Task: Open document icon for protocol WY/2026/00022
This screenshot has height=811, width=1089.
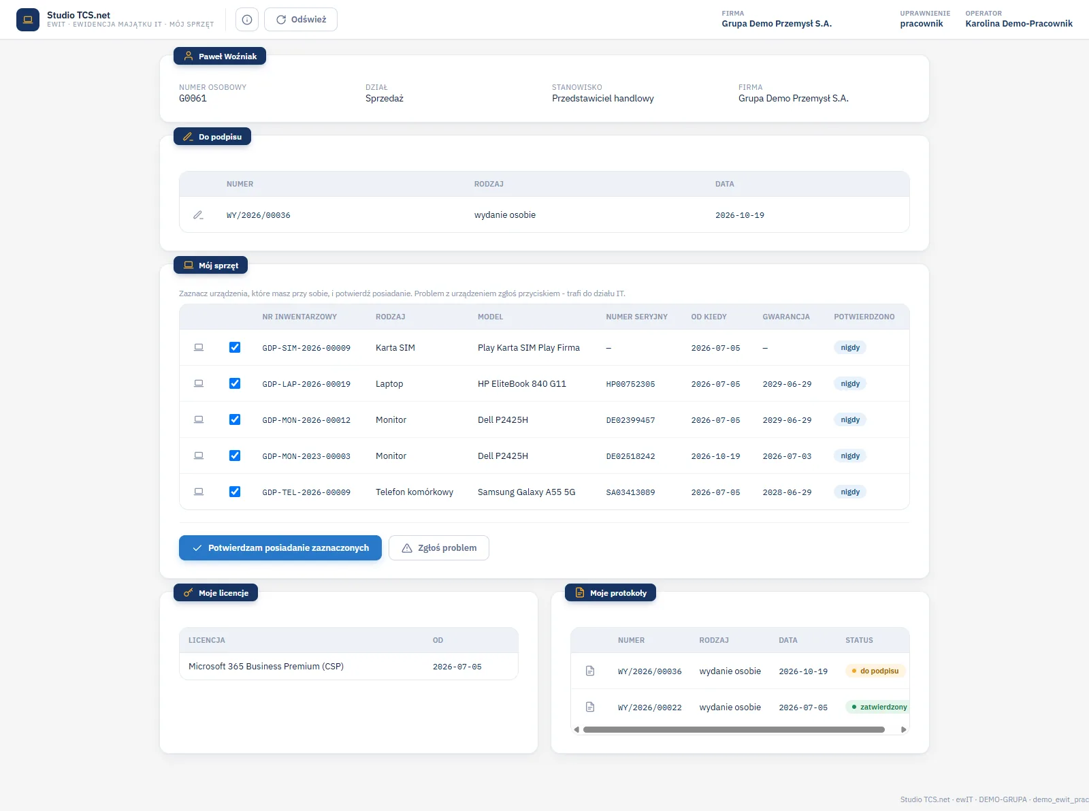Action: 590,707
